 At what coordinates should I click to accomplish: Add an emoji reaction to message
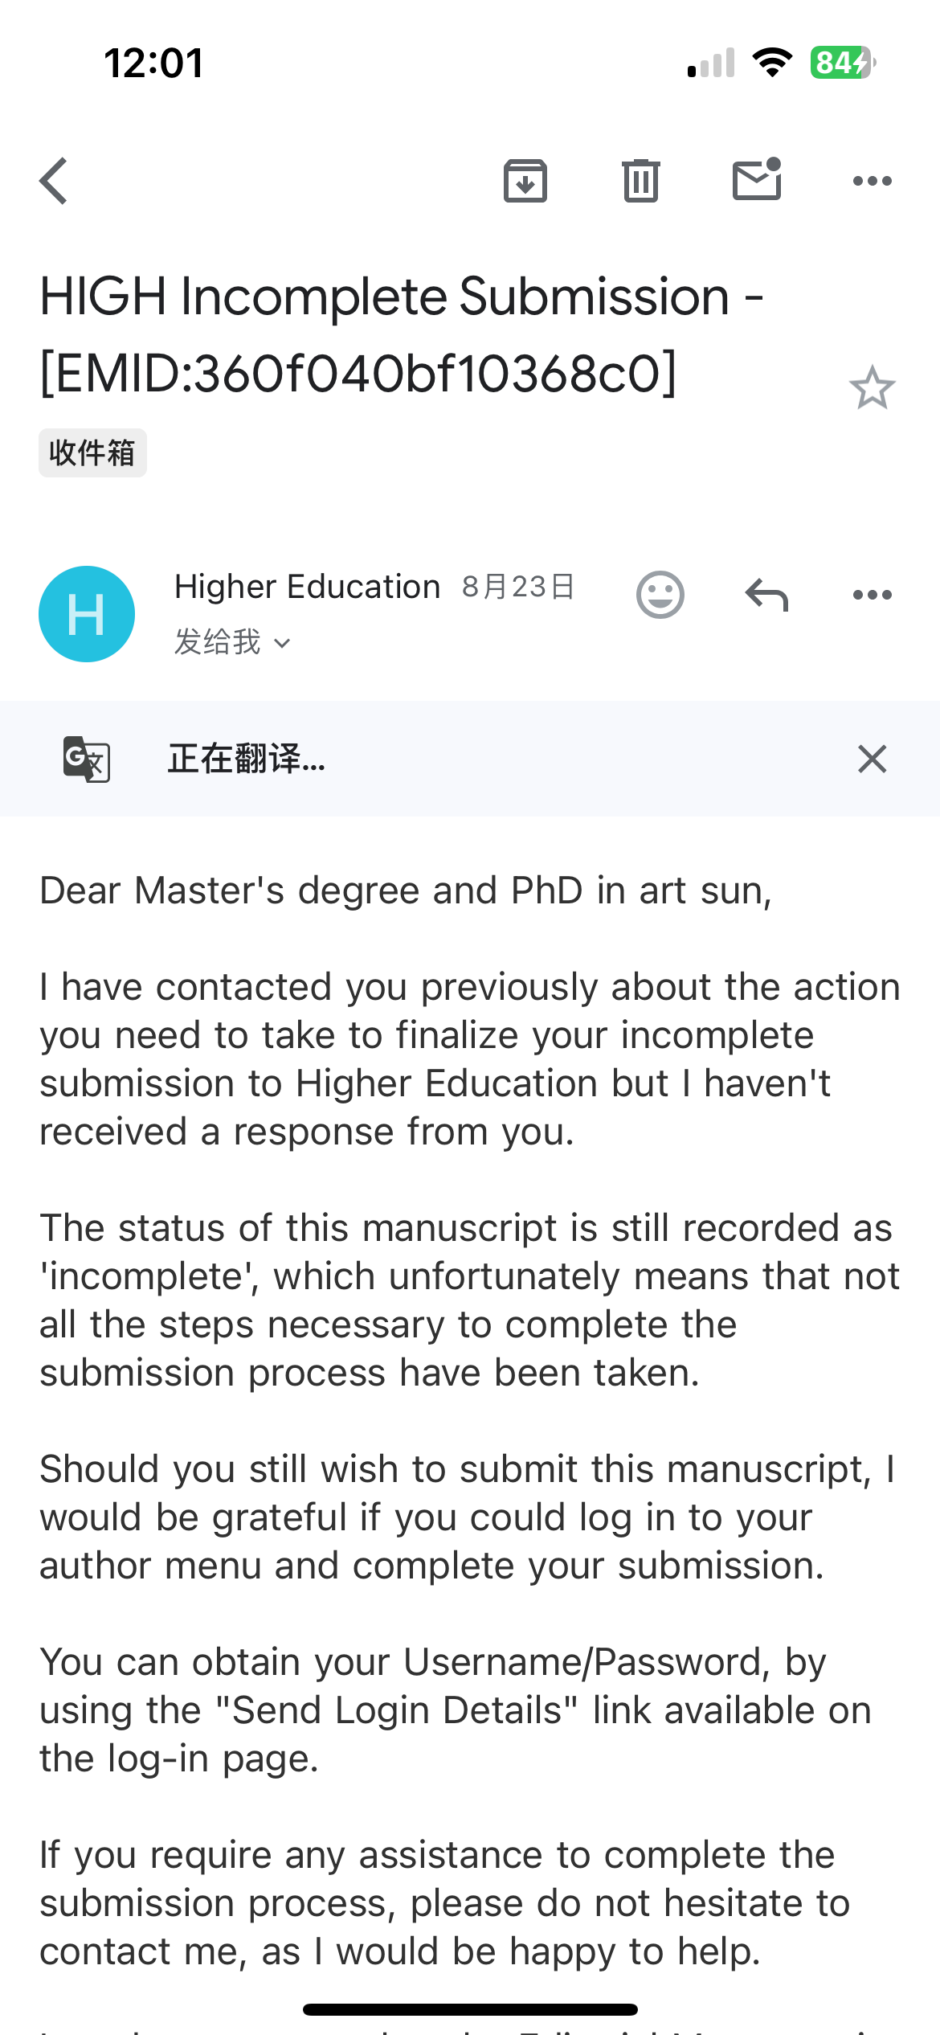660,595
